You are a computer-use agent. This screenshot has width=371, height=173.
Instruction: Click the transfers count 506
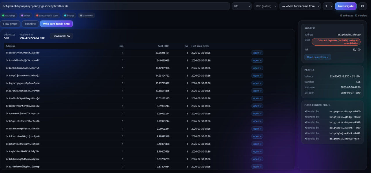coord(358,82)
